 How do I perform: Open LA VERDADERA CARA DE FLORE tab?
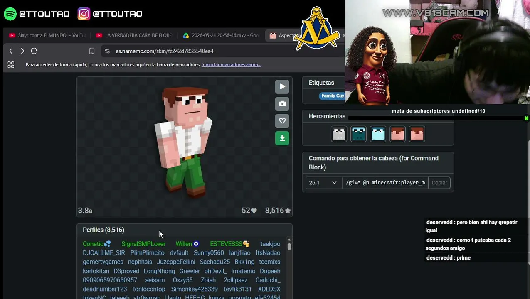coord(134,36)
